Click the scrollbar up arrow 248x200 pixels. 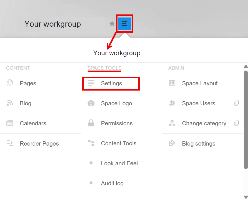tap(246, 66)
